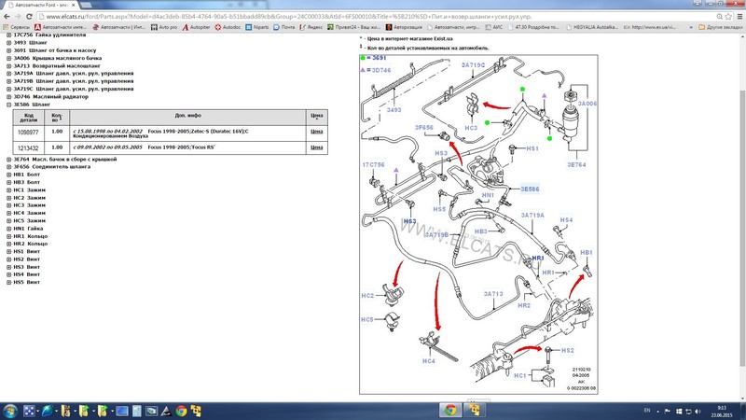Click 3F656 label in the diagram
746x420 pixels.
click(x=424, y=128)
